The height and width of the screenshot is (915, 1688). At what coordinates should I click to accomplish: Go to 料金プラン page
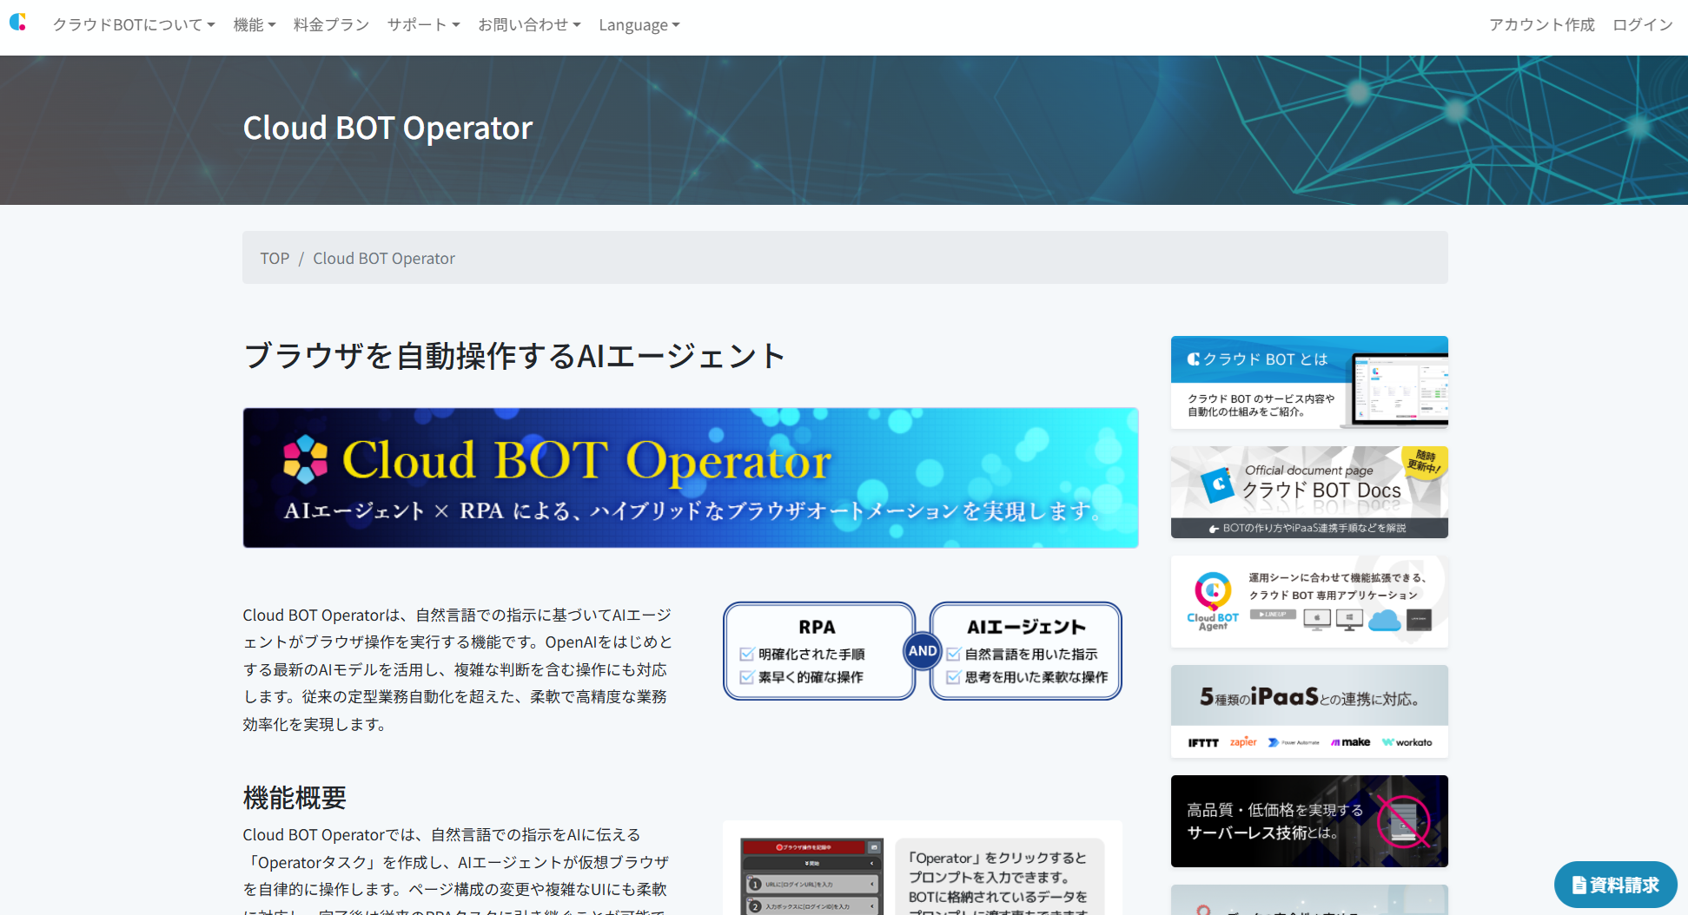331,24
